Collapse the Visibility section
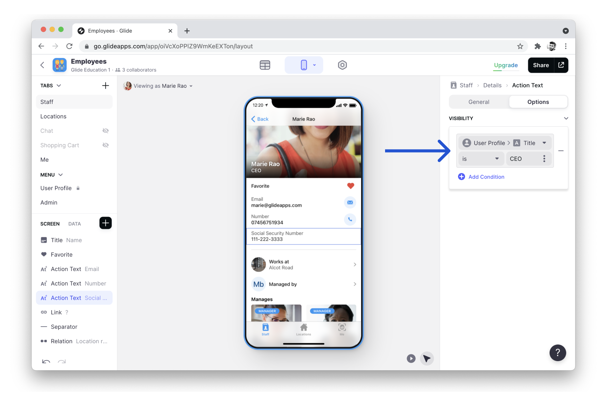The image size is (608, 405). [x=566, y=118]
